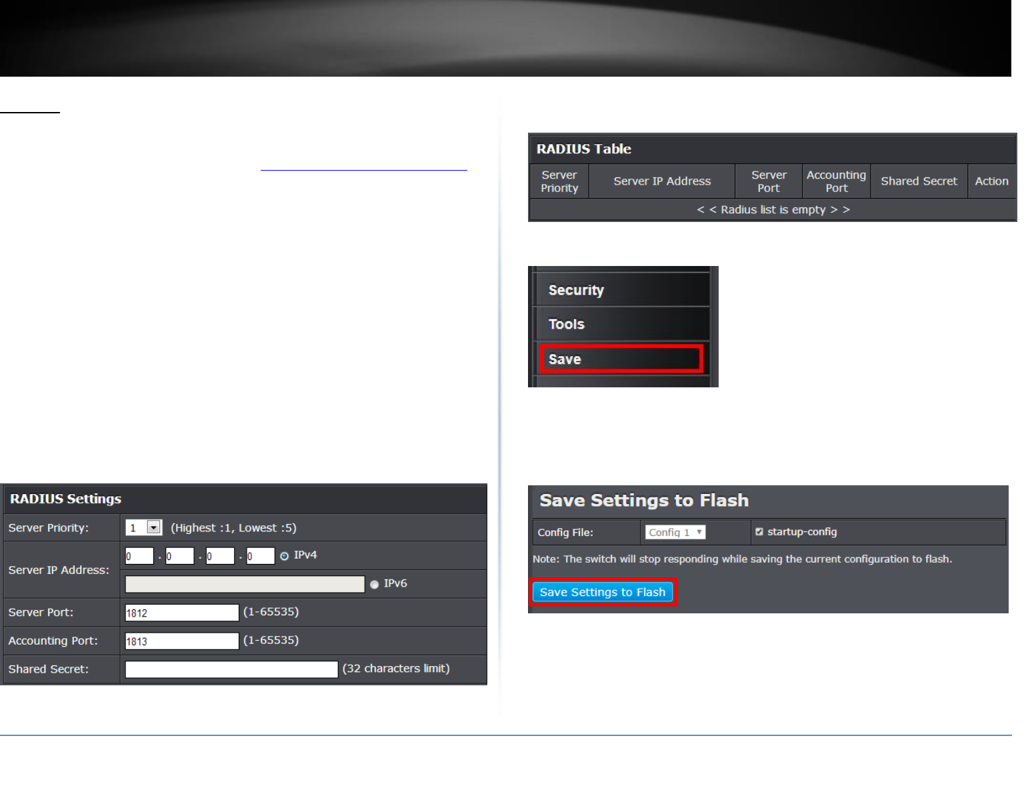Click the fourth IPv4 address octet field
Screen dimensions: 1032x800
click(261, 556)
